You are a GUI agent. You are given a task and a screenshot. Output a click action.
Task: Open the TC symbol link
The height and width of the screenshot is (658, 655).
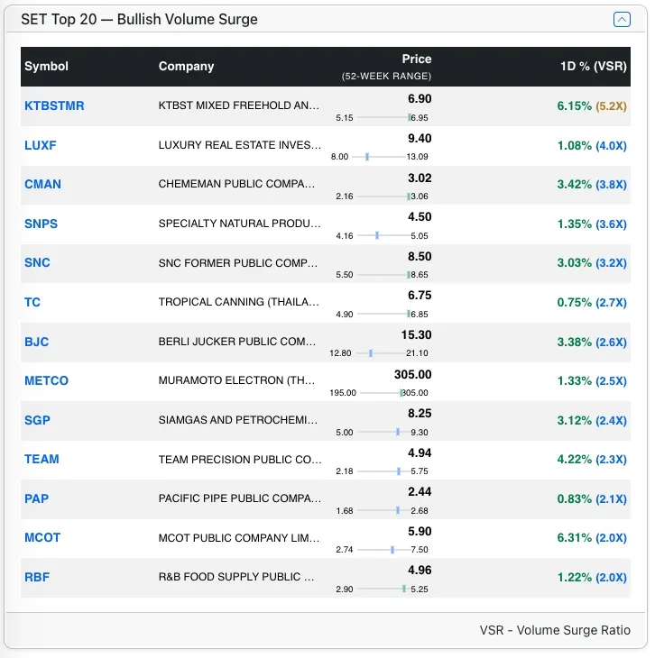point(32,302)
